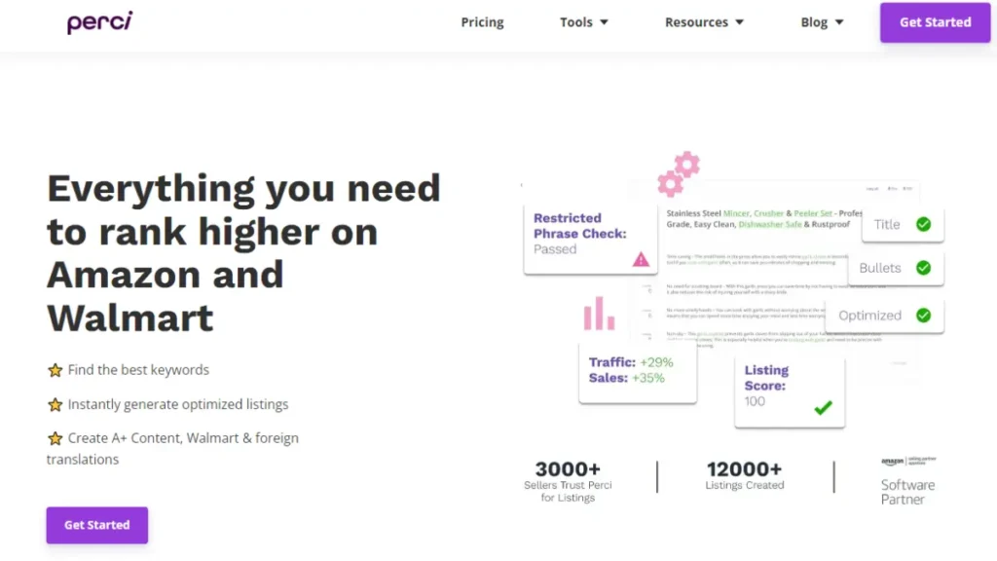Click the Restricted Phrase Check card
This screenshot has height=561, width=997.
click(x=590, y=239)
